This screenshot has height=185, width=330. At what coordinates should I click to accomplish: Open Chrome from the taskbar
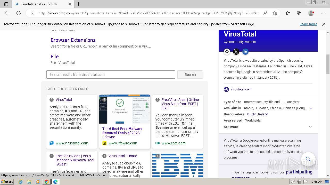click(46, 182)
